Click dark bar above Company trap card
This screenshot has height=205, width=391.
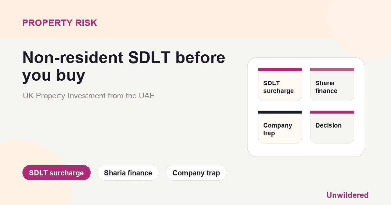pos(280,112)
